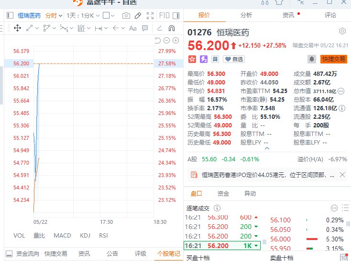Open the chart layout square dropdown
Screen dimensions: 351x261
[109, 16]
